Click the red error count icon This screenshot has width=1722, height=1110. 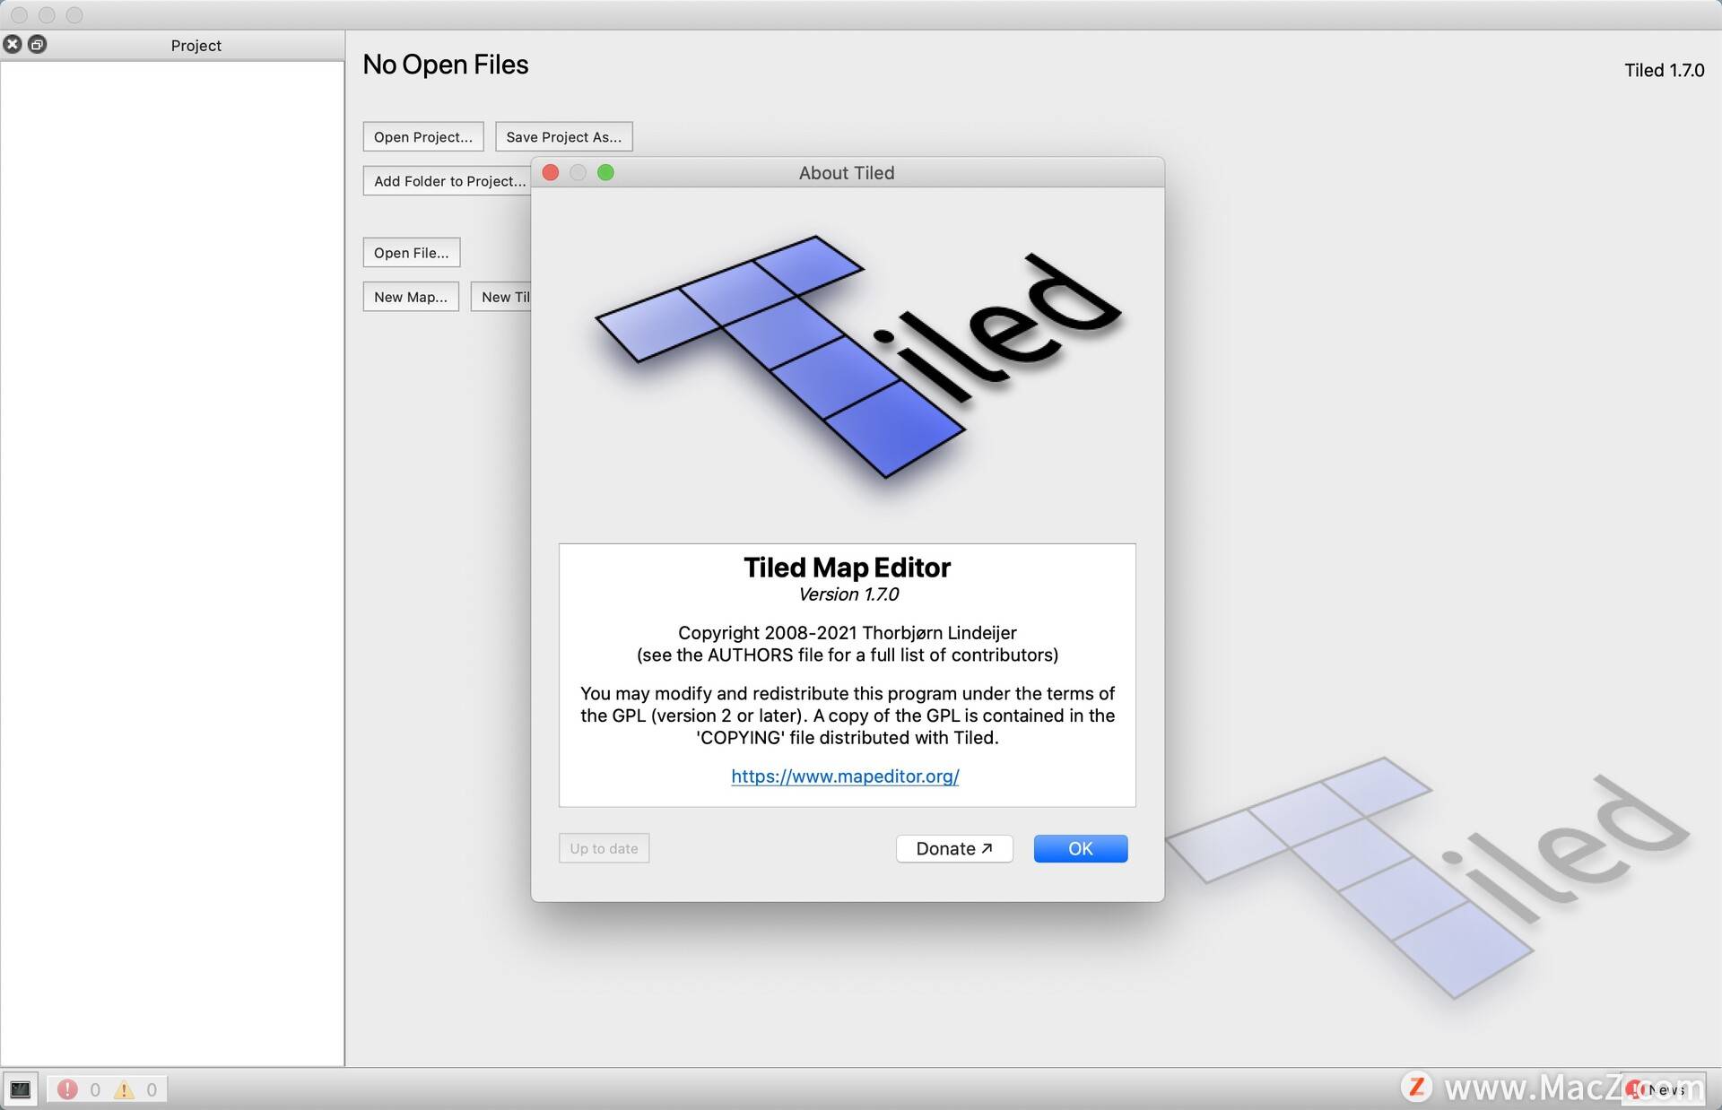tap(67, 1089)
